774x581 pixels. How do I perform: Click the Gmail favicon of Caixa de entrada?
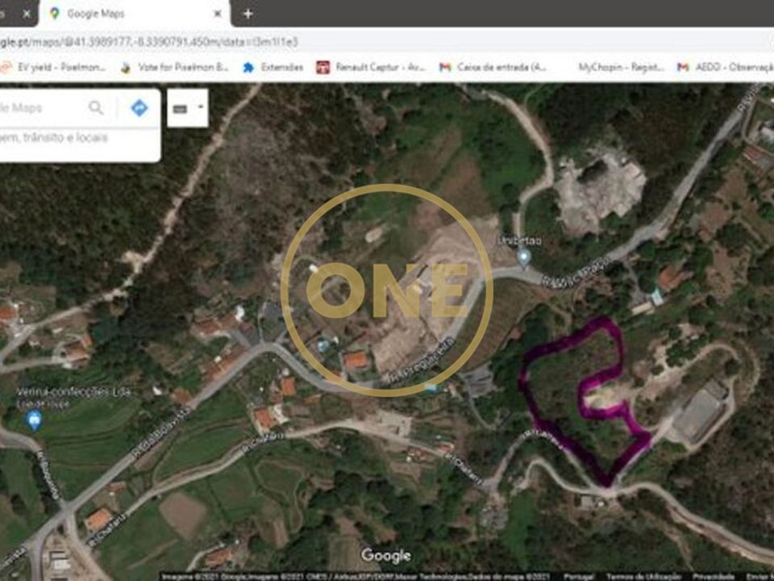(445, 67)
